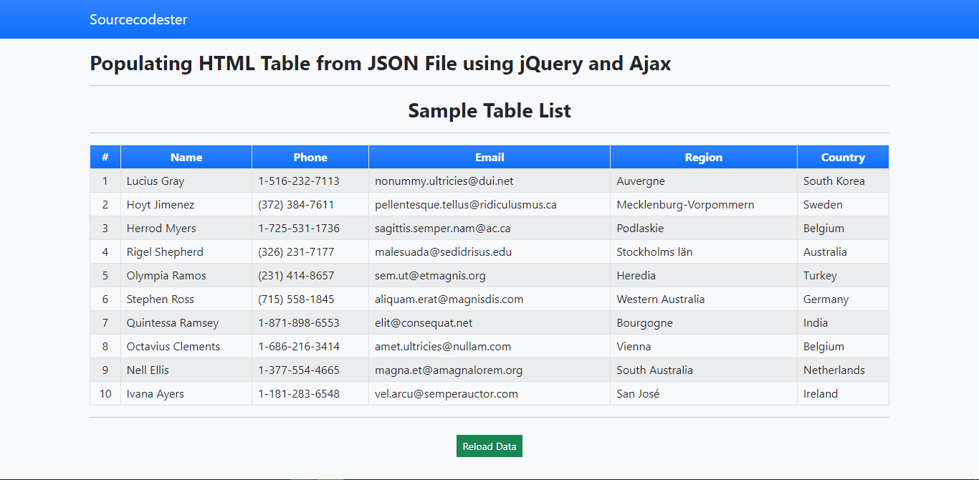This screenshot has width=979, height=480.
Task: Select Hoyt Jimenez's name cell
Action: [160, 204]
